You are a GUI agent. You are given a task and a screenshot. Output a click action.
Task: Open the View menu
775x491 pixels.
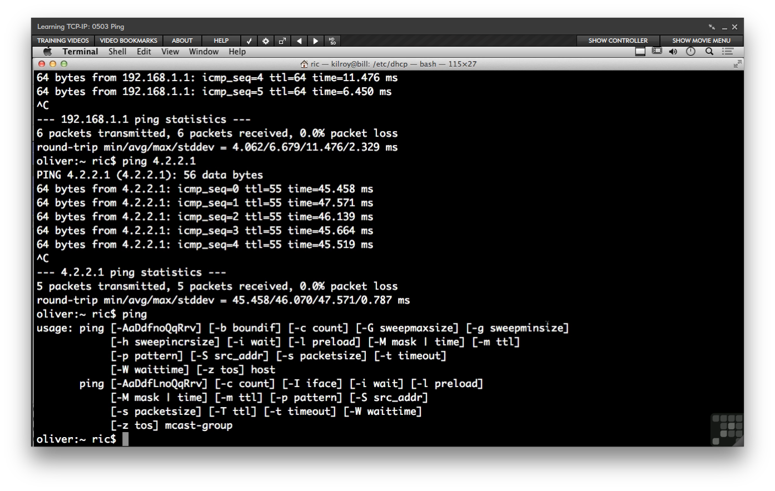tap(170, 52)
